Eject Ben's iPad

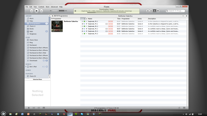(47, 67)
